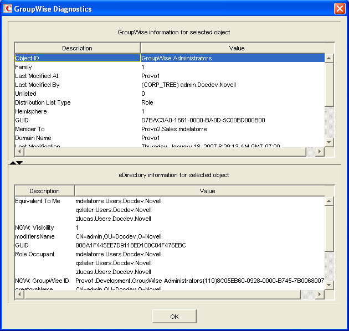Select the Distribution List Type row

coord(170,102)
